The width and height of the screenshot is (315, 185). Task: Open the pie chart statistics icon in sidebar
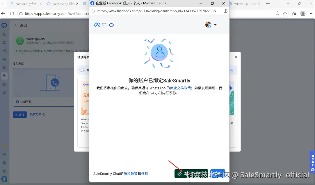click(x=4, y=67)
